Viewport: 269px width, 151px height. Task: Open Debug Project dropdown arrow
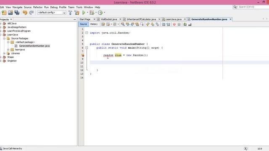click(96, 13)
